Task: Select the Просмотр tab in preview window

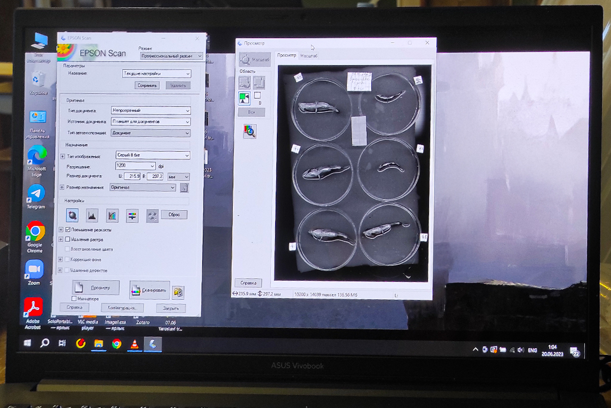Action: [x=286, y=56]
